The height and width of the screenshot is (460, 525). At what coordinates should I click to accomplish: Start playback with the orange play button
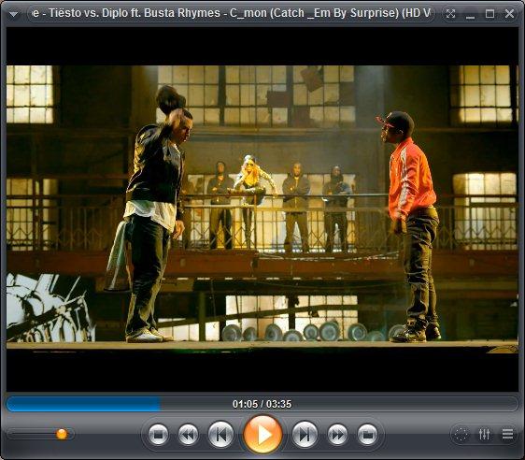(262, 434)
